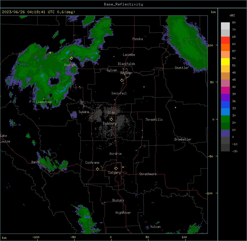This screenshot has width=247, height=241.
Task: Click the -30 value in the dBZ legend
Action: tap(235, 151)
